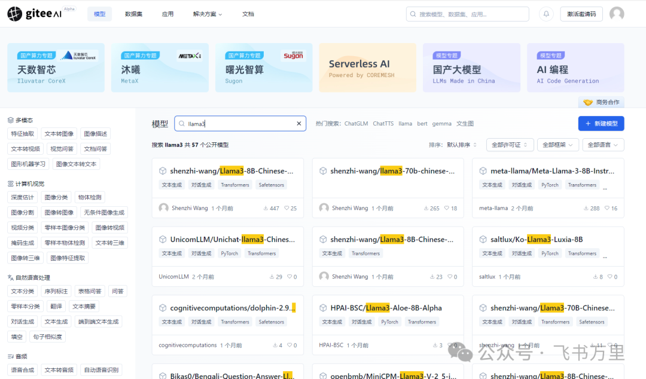The width and height of the screenshot is (646, 379).
Task: Filter by 文本转图像 tag
Action: pos(59,134)
